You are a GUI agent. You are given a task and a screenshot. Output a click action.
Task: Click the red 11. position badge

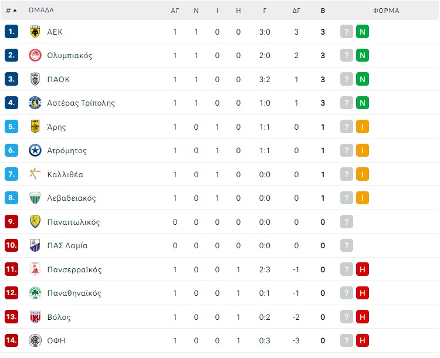[12, 269]
